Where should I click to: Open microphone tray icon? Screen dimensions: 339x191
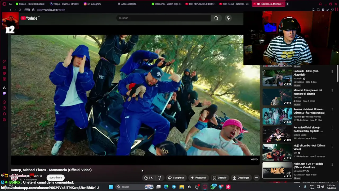(305, 187)
